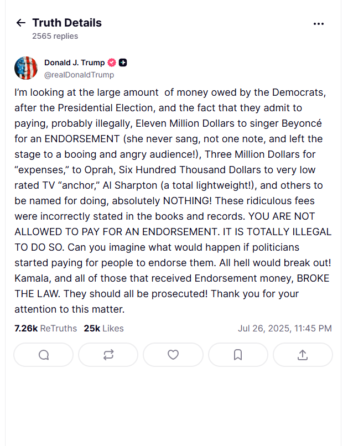
Task: Open the three-dot more options menu
Action: [319, 23]
